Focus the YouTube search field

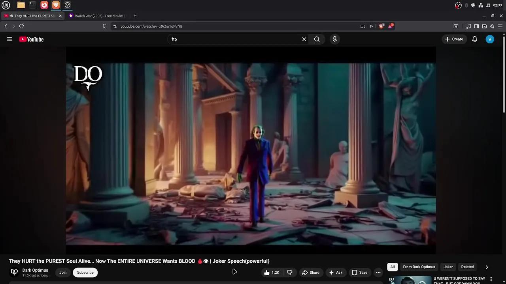click(235, 39)
